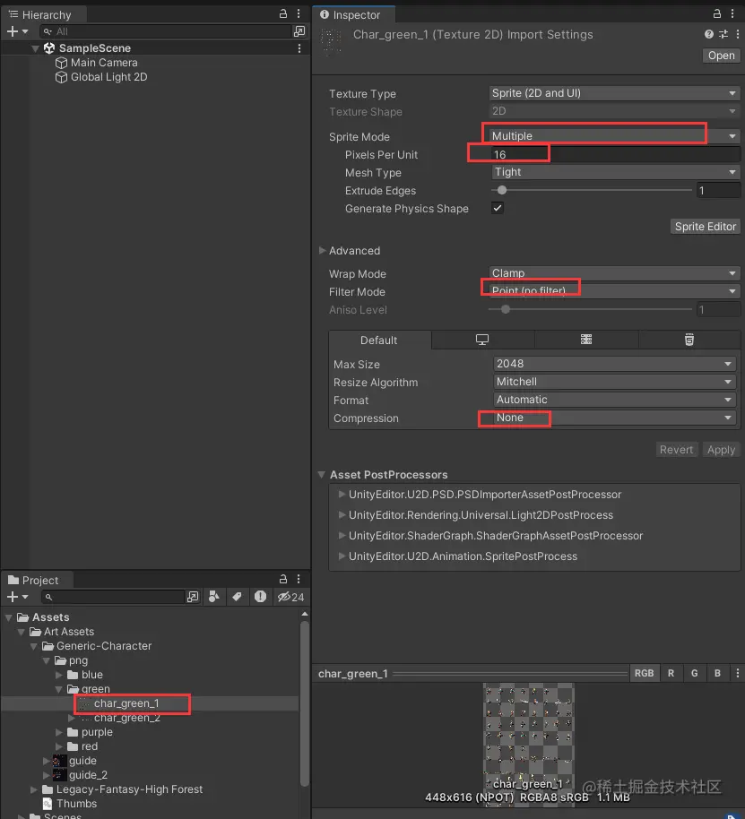Switch to the WebGL HTML5 platform tab
The width and height of the screenshot is (745, 819).
(x=689, y=340)
